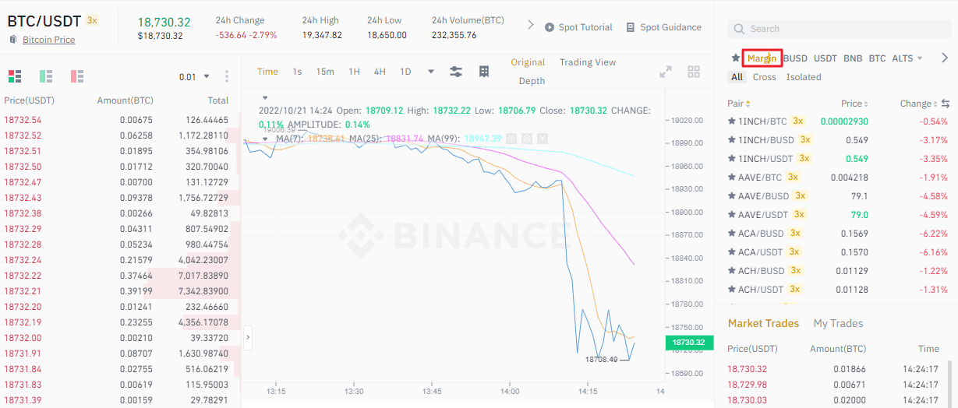Image resolution: width=958 pixels, height=408 pixels.
Task: Open chart technical indicator settings icon
Action: coord(456,72)
